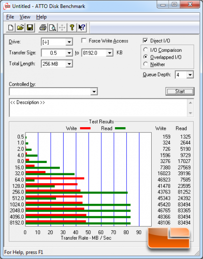Click the 1024.0 transfer size label
The image size is (203, 259).
click(16, 204)
